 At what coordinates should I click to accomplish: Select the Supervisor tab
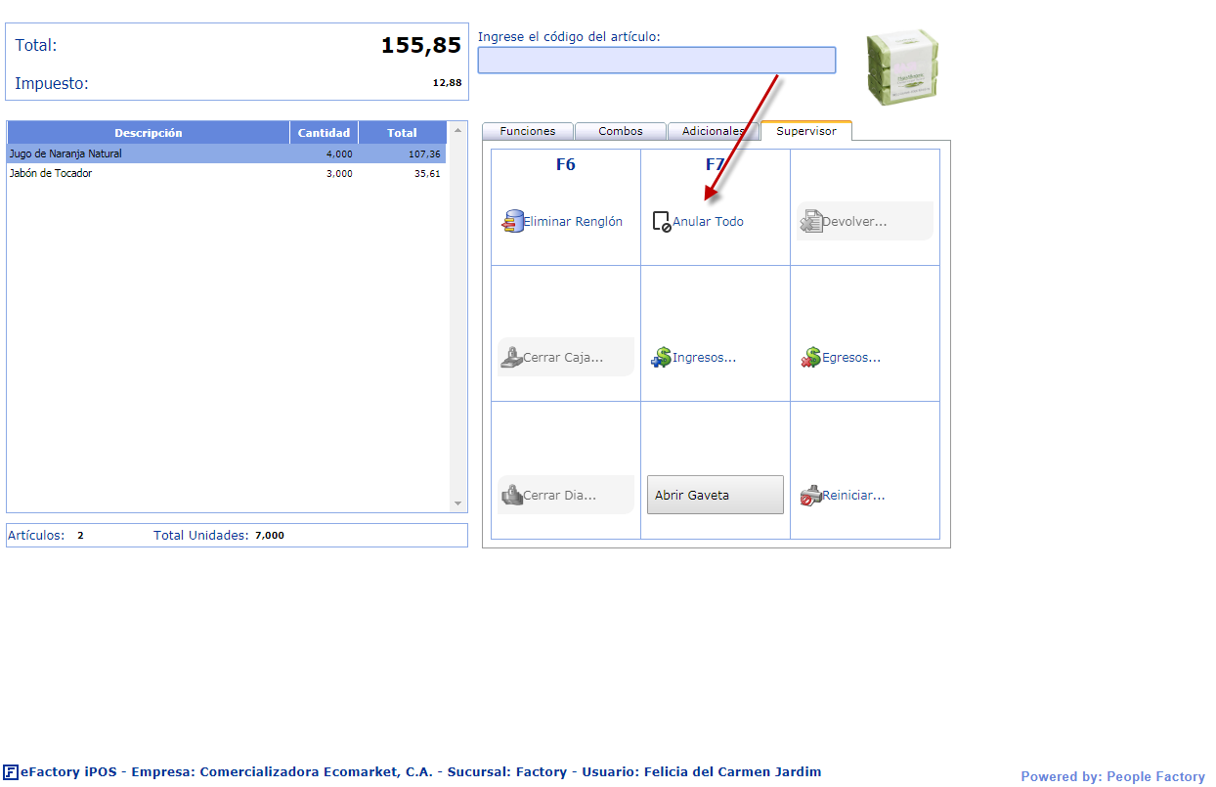pyautogui.click(x=806, y=131)
